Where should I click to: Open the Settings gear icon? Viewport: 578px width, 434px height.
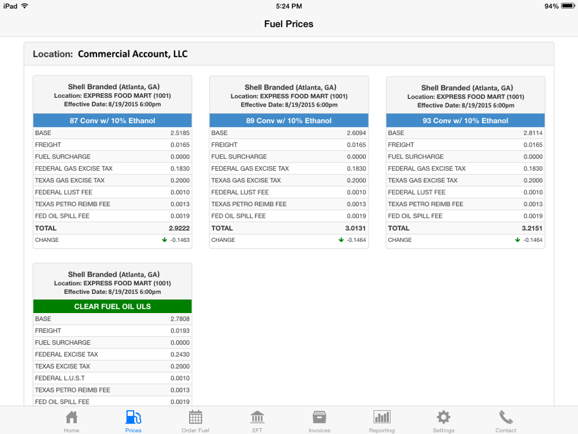[443, 417]
